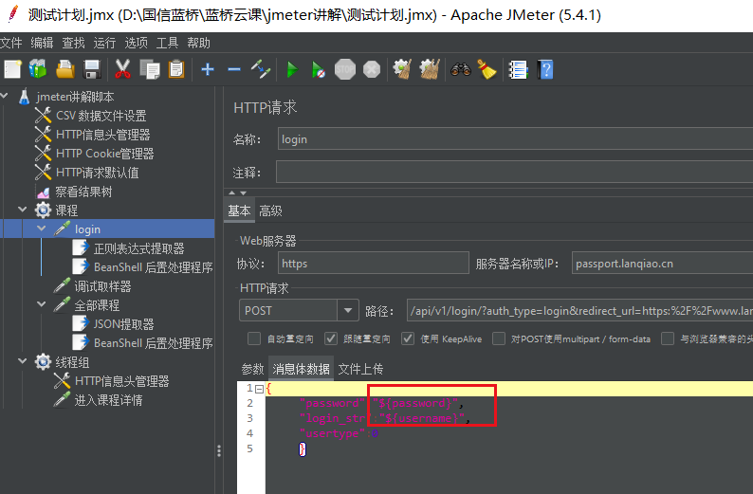Switch to the 参数 tab
The image size is (753, 494).
pyautogui.click(x=252, y=369)
